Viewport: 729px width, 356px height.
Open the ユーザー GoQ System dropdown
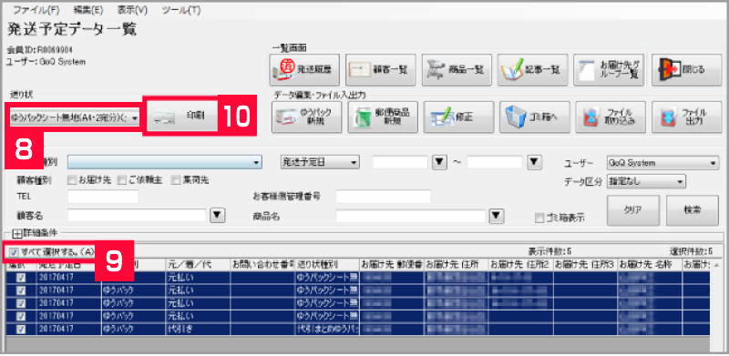point(663,163)
